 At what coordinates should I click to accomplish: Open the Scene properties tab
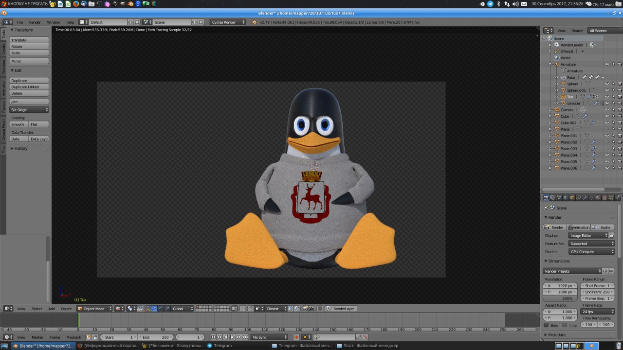coord(559,198)
